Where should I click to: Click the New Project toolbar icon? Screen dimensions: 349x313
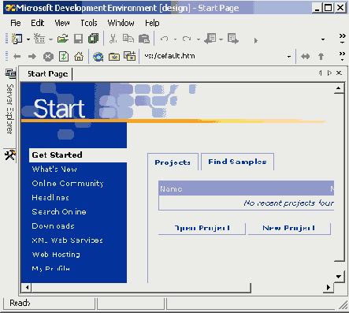point(17,39)
